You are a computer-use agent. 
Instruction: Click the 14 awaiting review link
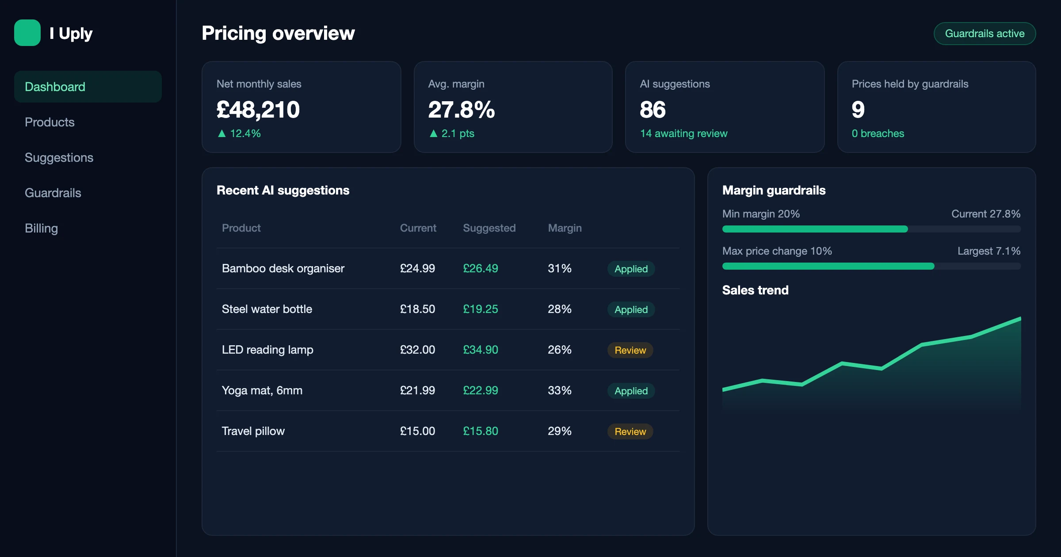pyautogui.click(x=683, y=134)
